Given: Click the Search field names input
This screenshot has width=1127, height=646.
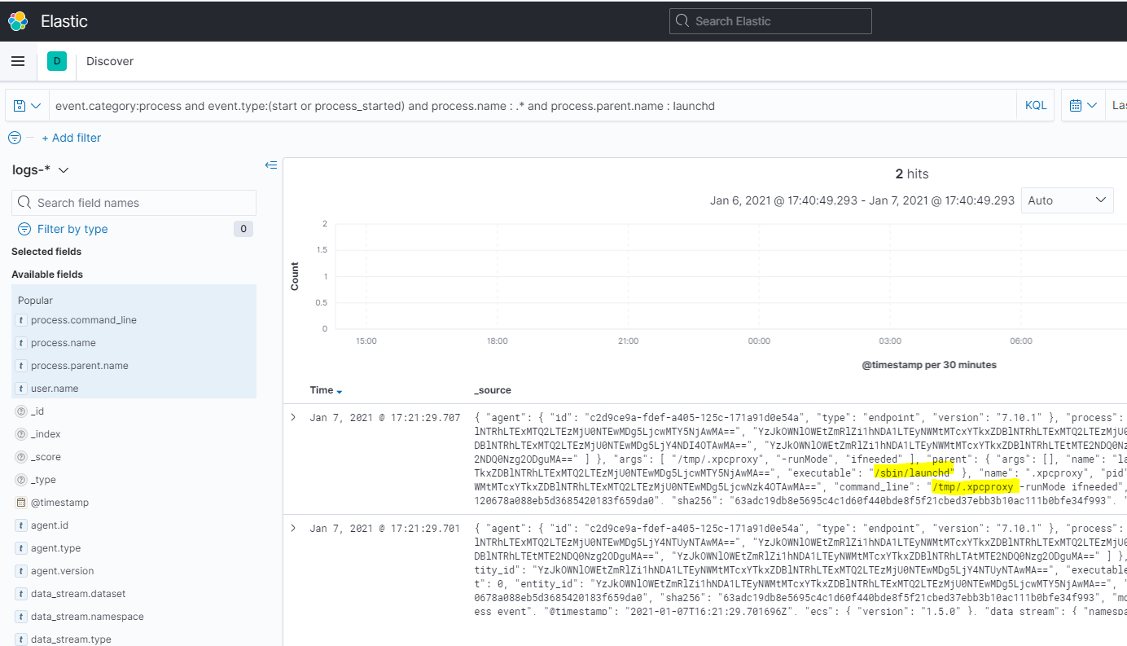Looking at the screenshot, I should click(x=134, y=202).
